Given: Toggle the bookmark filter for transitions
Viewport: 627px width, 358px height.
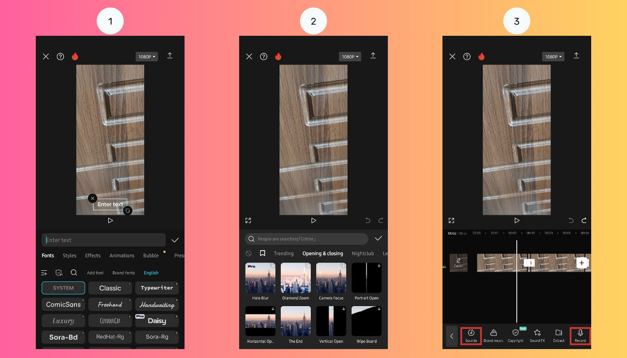Looking at the screenshot, I should pyautogui.click(x=263, y=253).
